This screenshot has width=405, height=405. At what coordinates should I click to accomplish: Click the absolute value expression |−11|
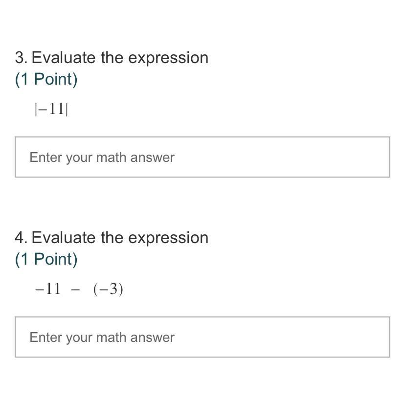(x=51, y=109)
